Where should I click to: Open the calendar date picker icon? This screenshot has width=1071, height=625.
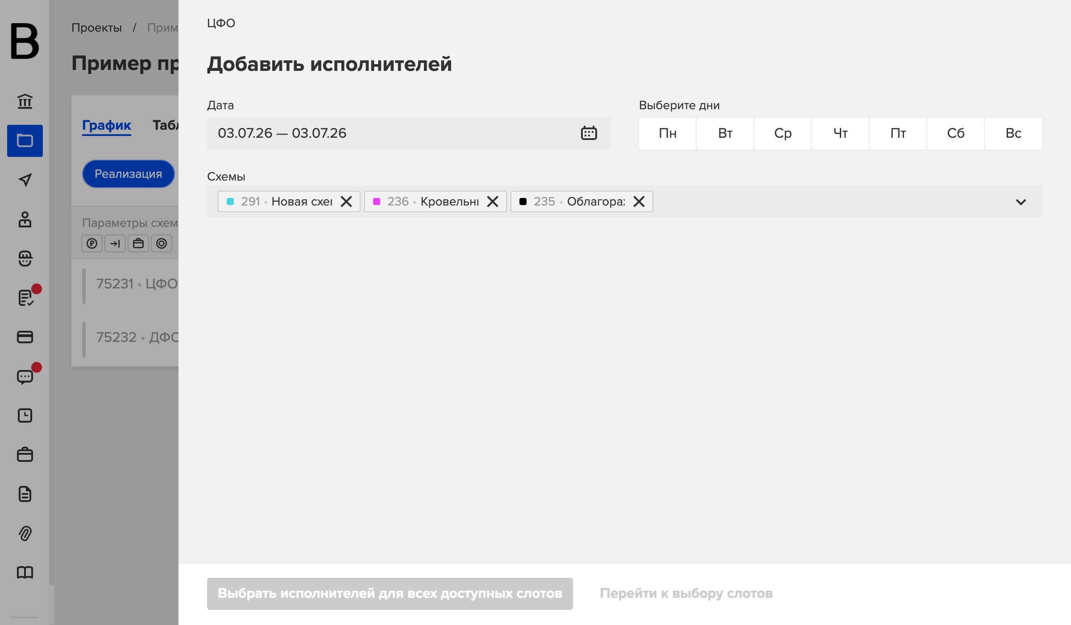click(589, 133)
